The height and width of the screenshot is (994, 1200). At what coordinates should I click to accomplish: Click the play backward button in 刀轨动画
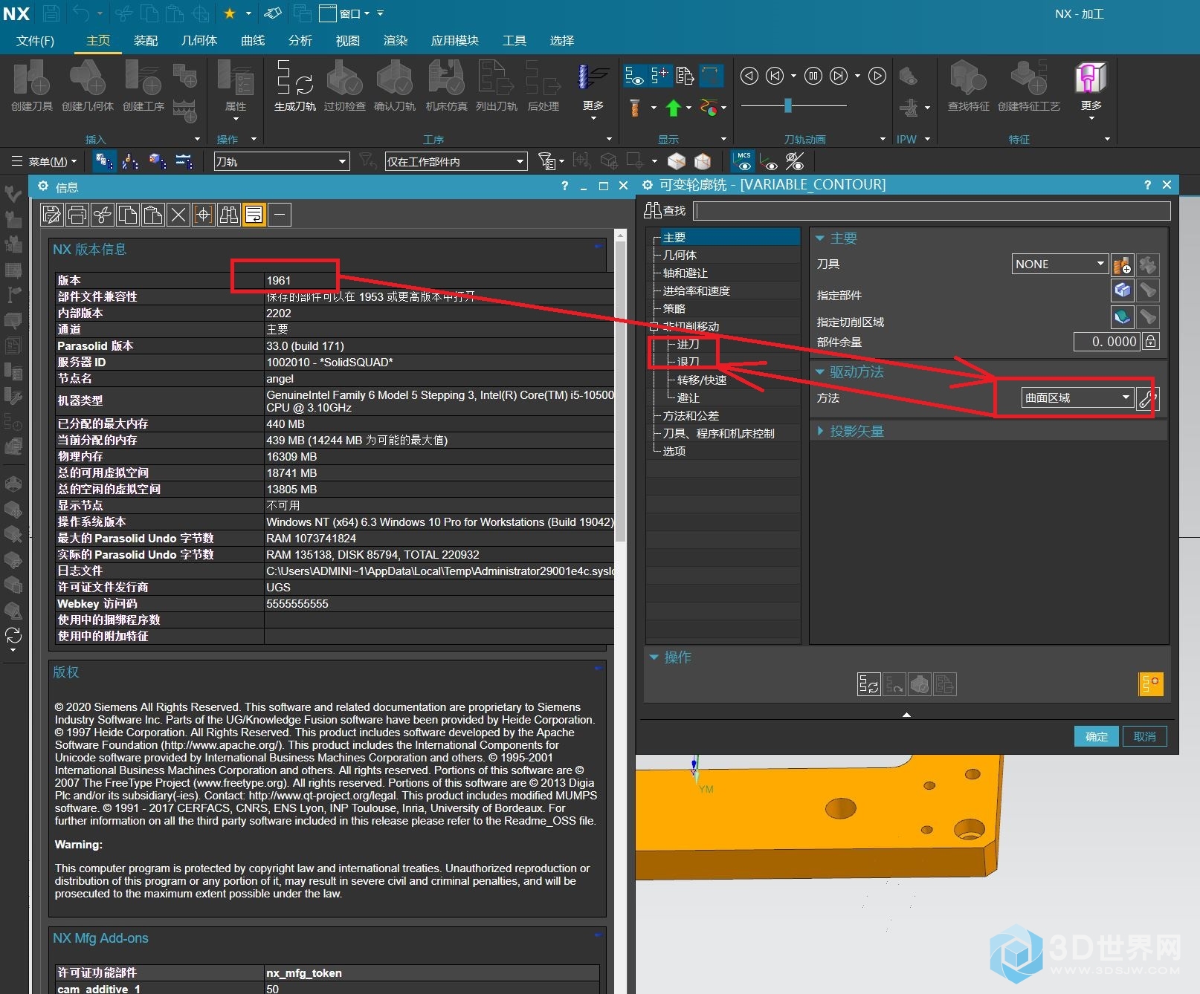pos(749,76)
